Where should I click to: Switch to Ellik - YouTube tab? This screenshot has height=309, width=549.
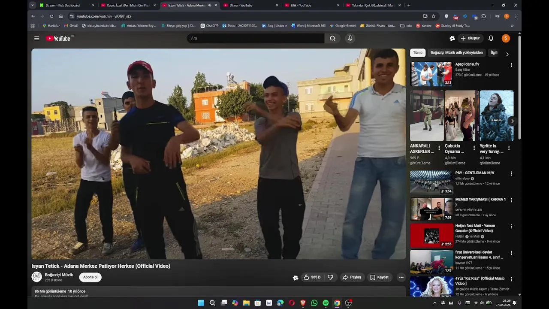point(312,5)
